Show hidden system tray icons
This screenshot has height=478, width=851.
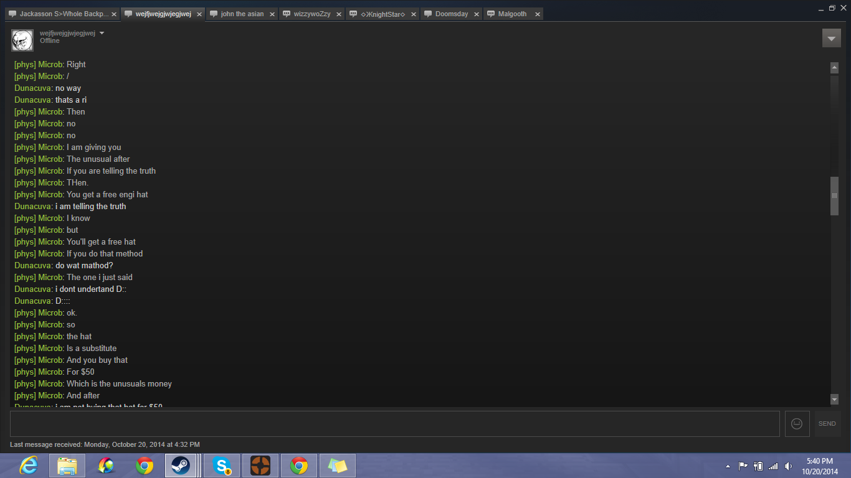coord(728,466)
